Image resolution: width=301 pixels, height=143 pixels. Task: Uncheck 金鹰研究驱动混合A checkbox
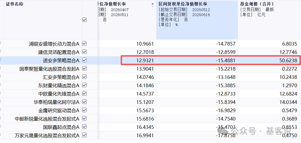click(x=84, y=110)
